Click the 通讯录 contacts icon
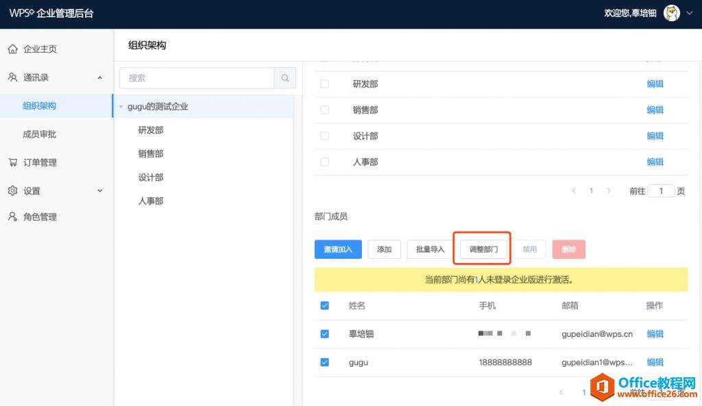The image size is (702, 406). [x=12, y=77]
